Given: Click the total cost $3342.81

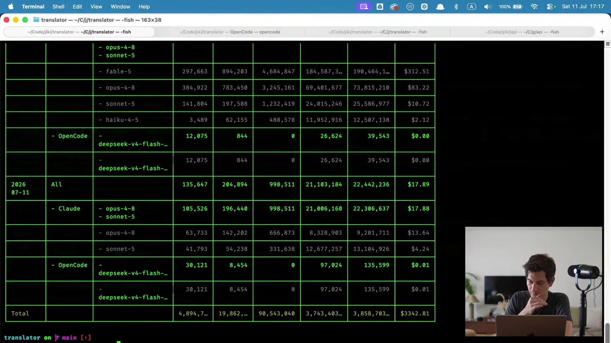Looking at the screenshot, I should tap(415, 314).
